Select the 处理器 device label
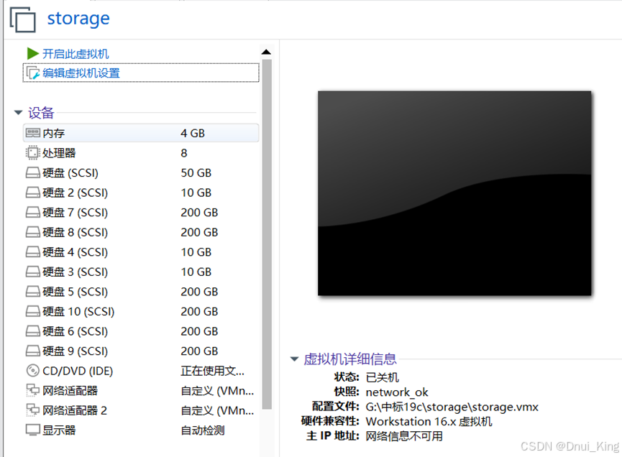 [x=59, y=153]
